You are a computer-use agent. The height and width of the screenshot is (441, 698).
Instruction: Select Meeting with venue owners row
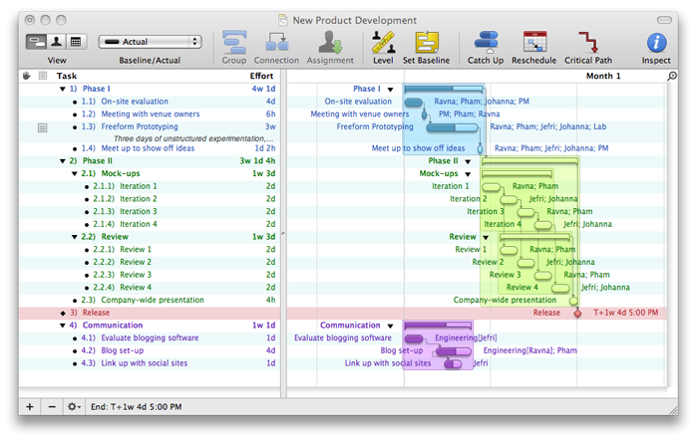(x=150, y=114)
